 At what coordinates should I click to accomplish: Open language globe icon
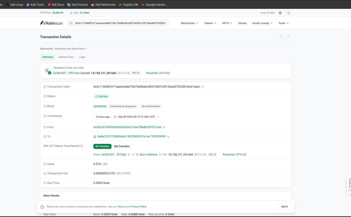pos(280,13)
